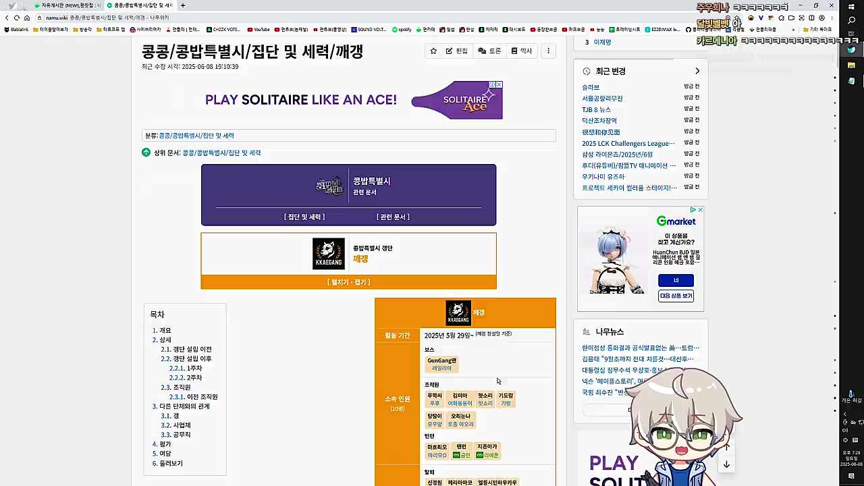This screenshot has width=864, height=486.
Task: Click the browser home icon
Action: pyautogui.click(x=27, y=18)
